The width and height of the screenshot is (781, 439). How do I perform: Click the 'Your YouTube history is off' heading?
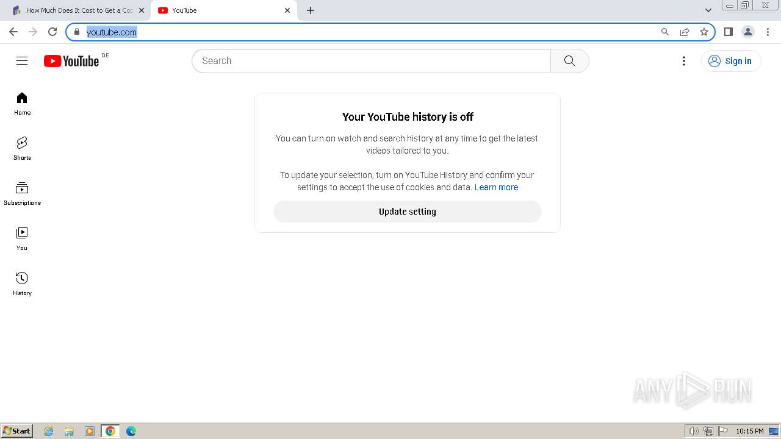[408, 117]
